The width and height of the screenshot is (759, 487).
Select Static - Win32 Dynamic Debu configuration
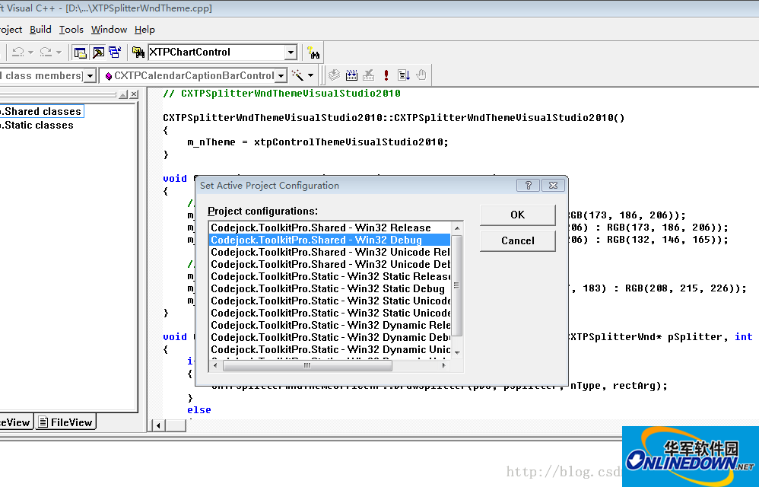coord(329,337)
